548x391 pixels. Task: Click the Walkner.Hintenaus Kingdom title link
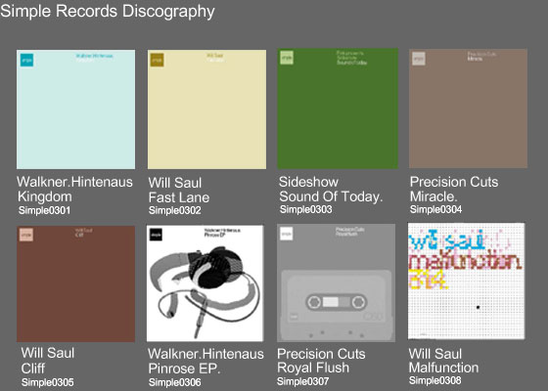pos(74,190)
